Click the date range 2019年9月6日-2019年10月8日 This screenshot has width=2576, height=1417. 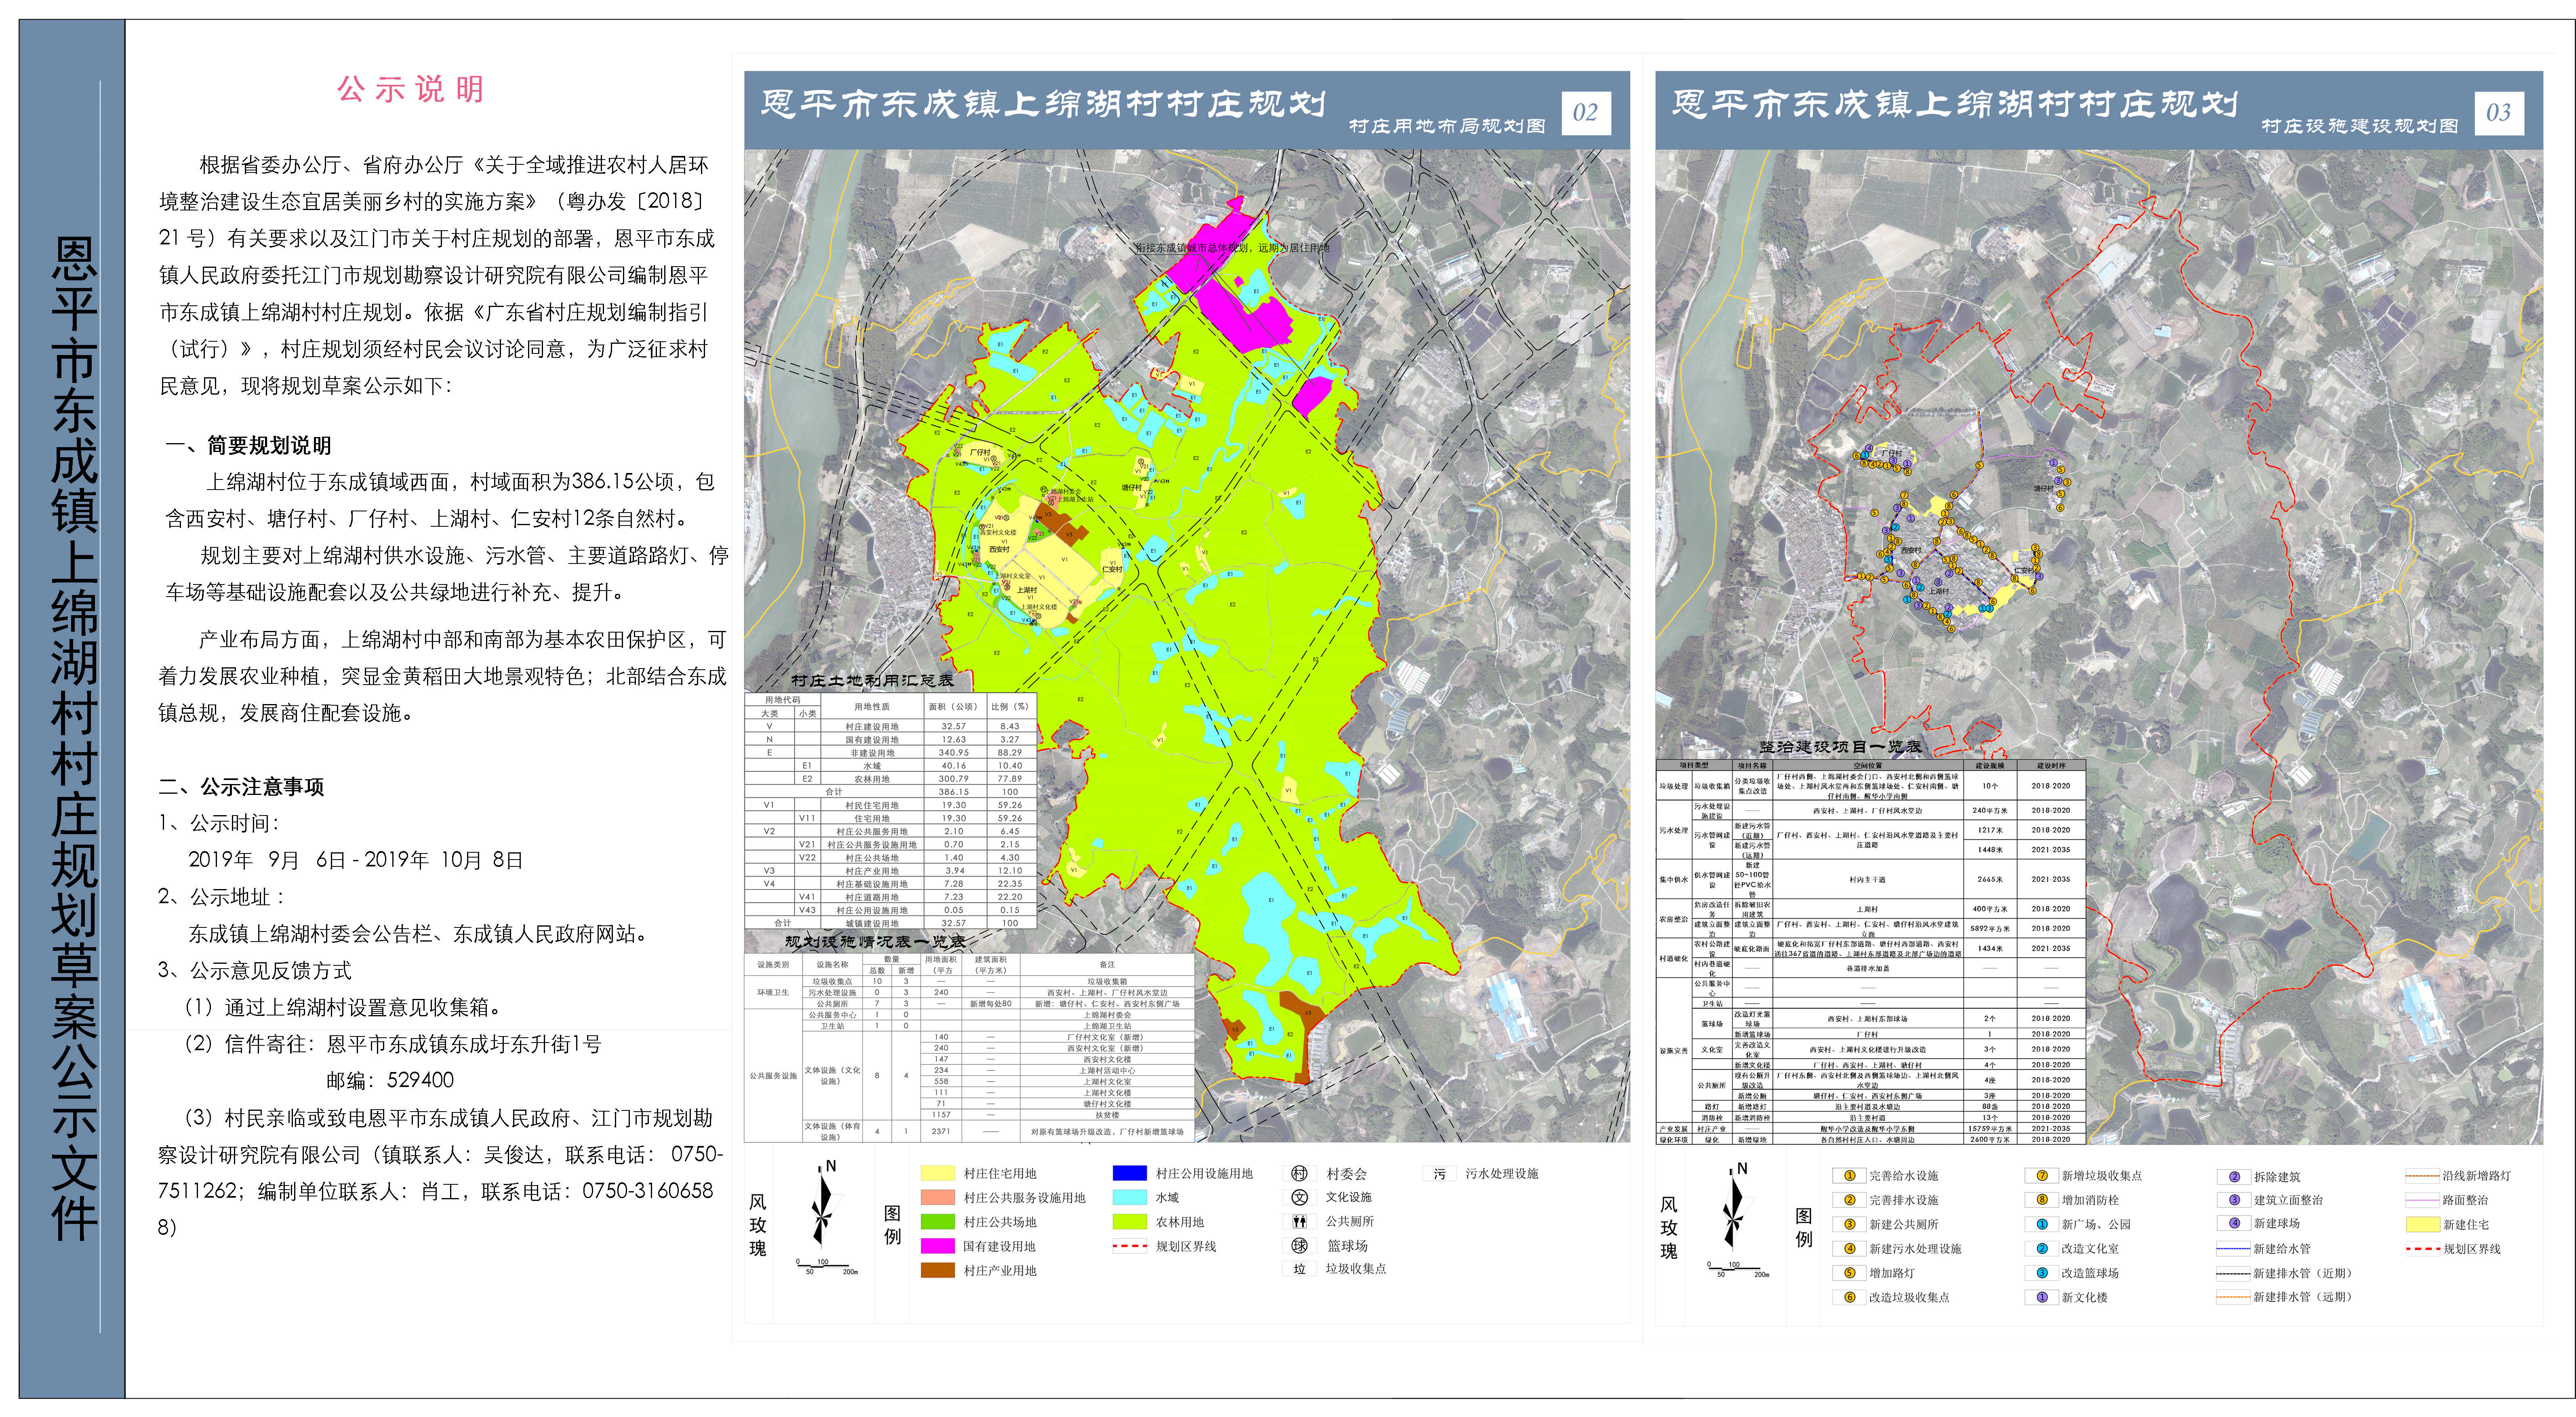pyautogui.click(x=355, y=860)
